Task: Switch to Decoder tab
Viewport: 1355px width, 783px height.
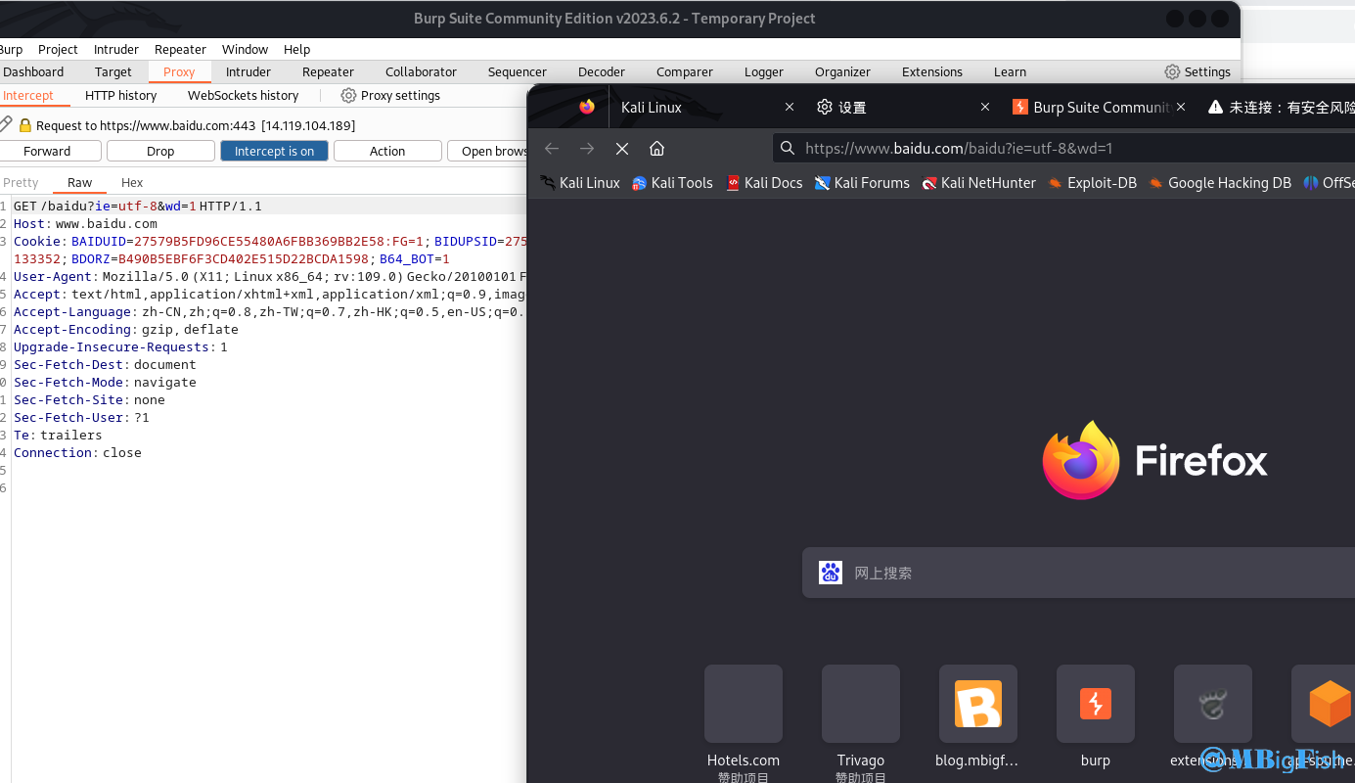Action: pos(602,71)
